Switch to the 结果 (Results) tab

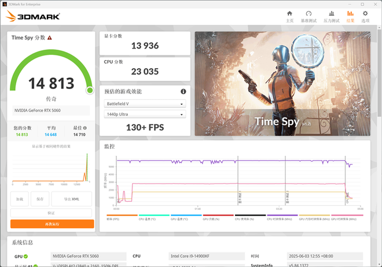350,16
